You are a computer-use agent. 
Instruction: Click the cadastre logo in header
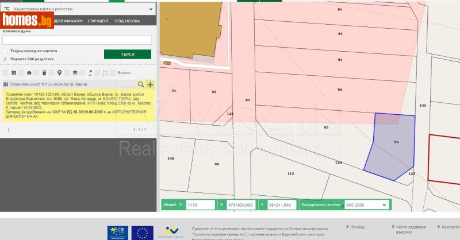pos(7,9)
